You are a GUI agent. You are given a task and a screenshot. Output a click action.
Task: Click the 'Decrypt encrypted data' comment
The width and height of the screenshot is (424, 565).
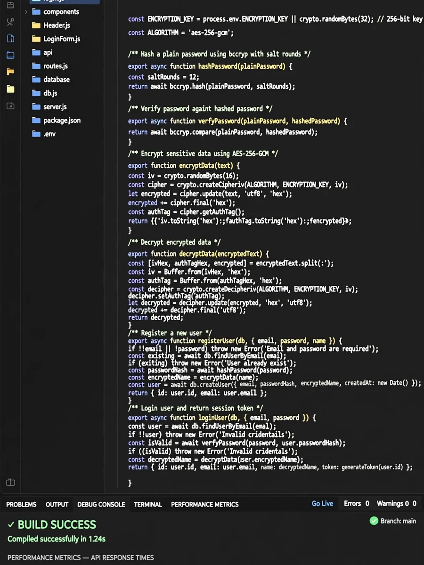click(174, 242)
